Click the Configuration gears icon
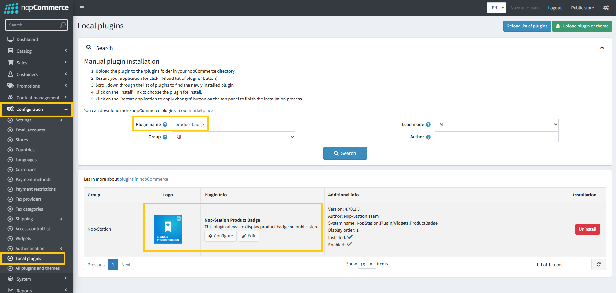Viewport: 616px width, 293px height. coord(10,109)
